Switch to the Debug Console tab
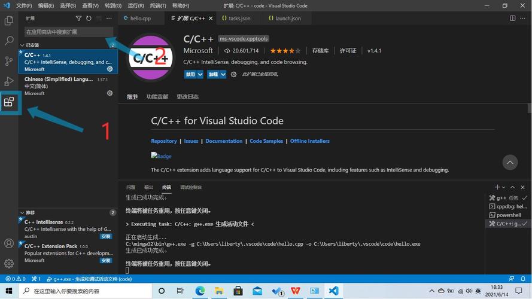532x299 pixels. point(191,187)
